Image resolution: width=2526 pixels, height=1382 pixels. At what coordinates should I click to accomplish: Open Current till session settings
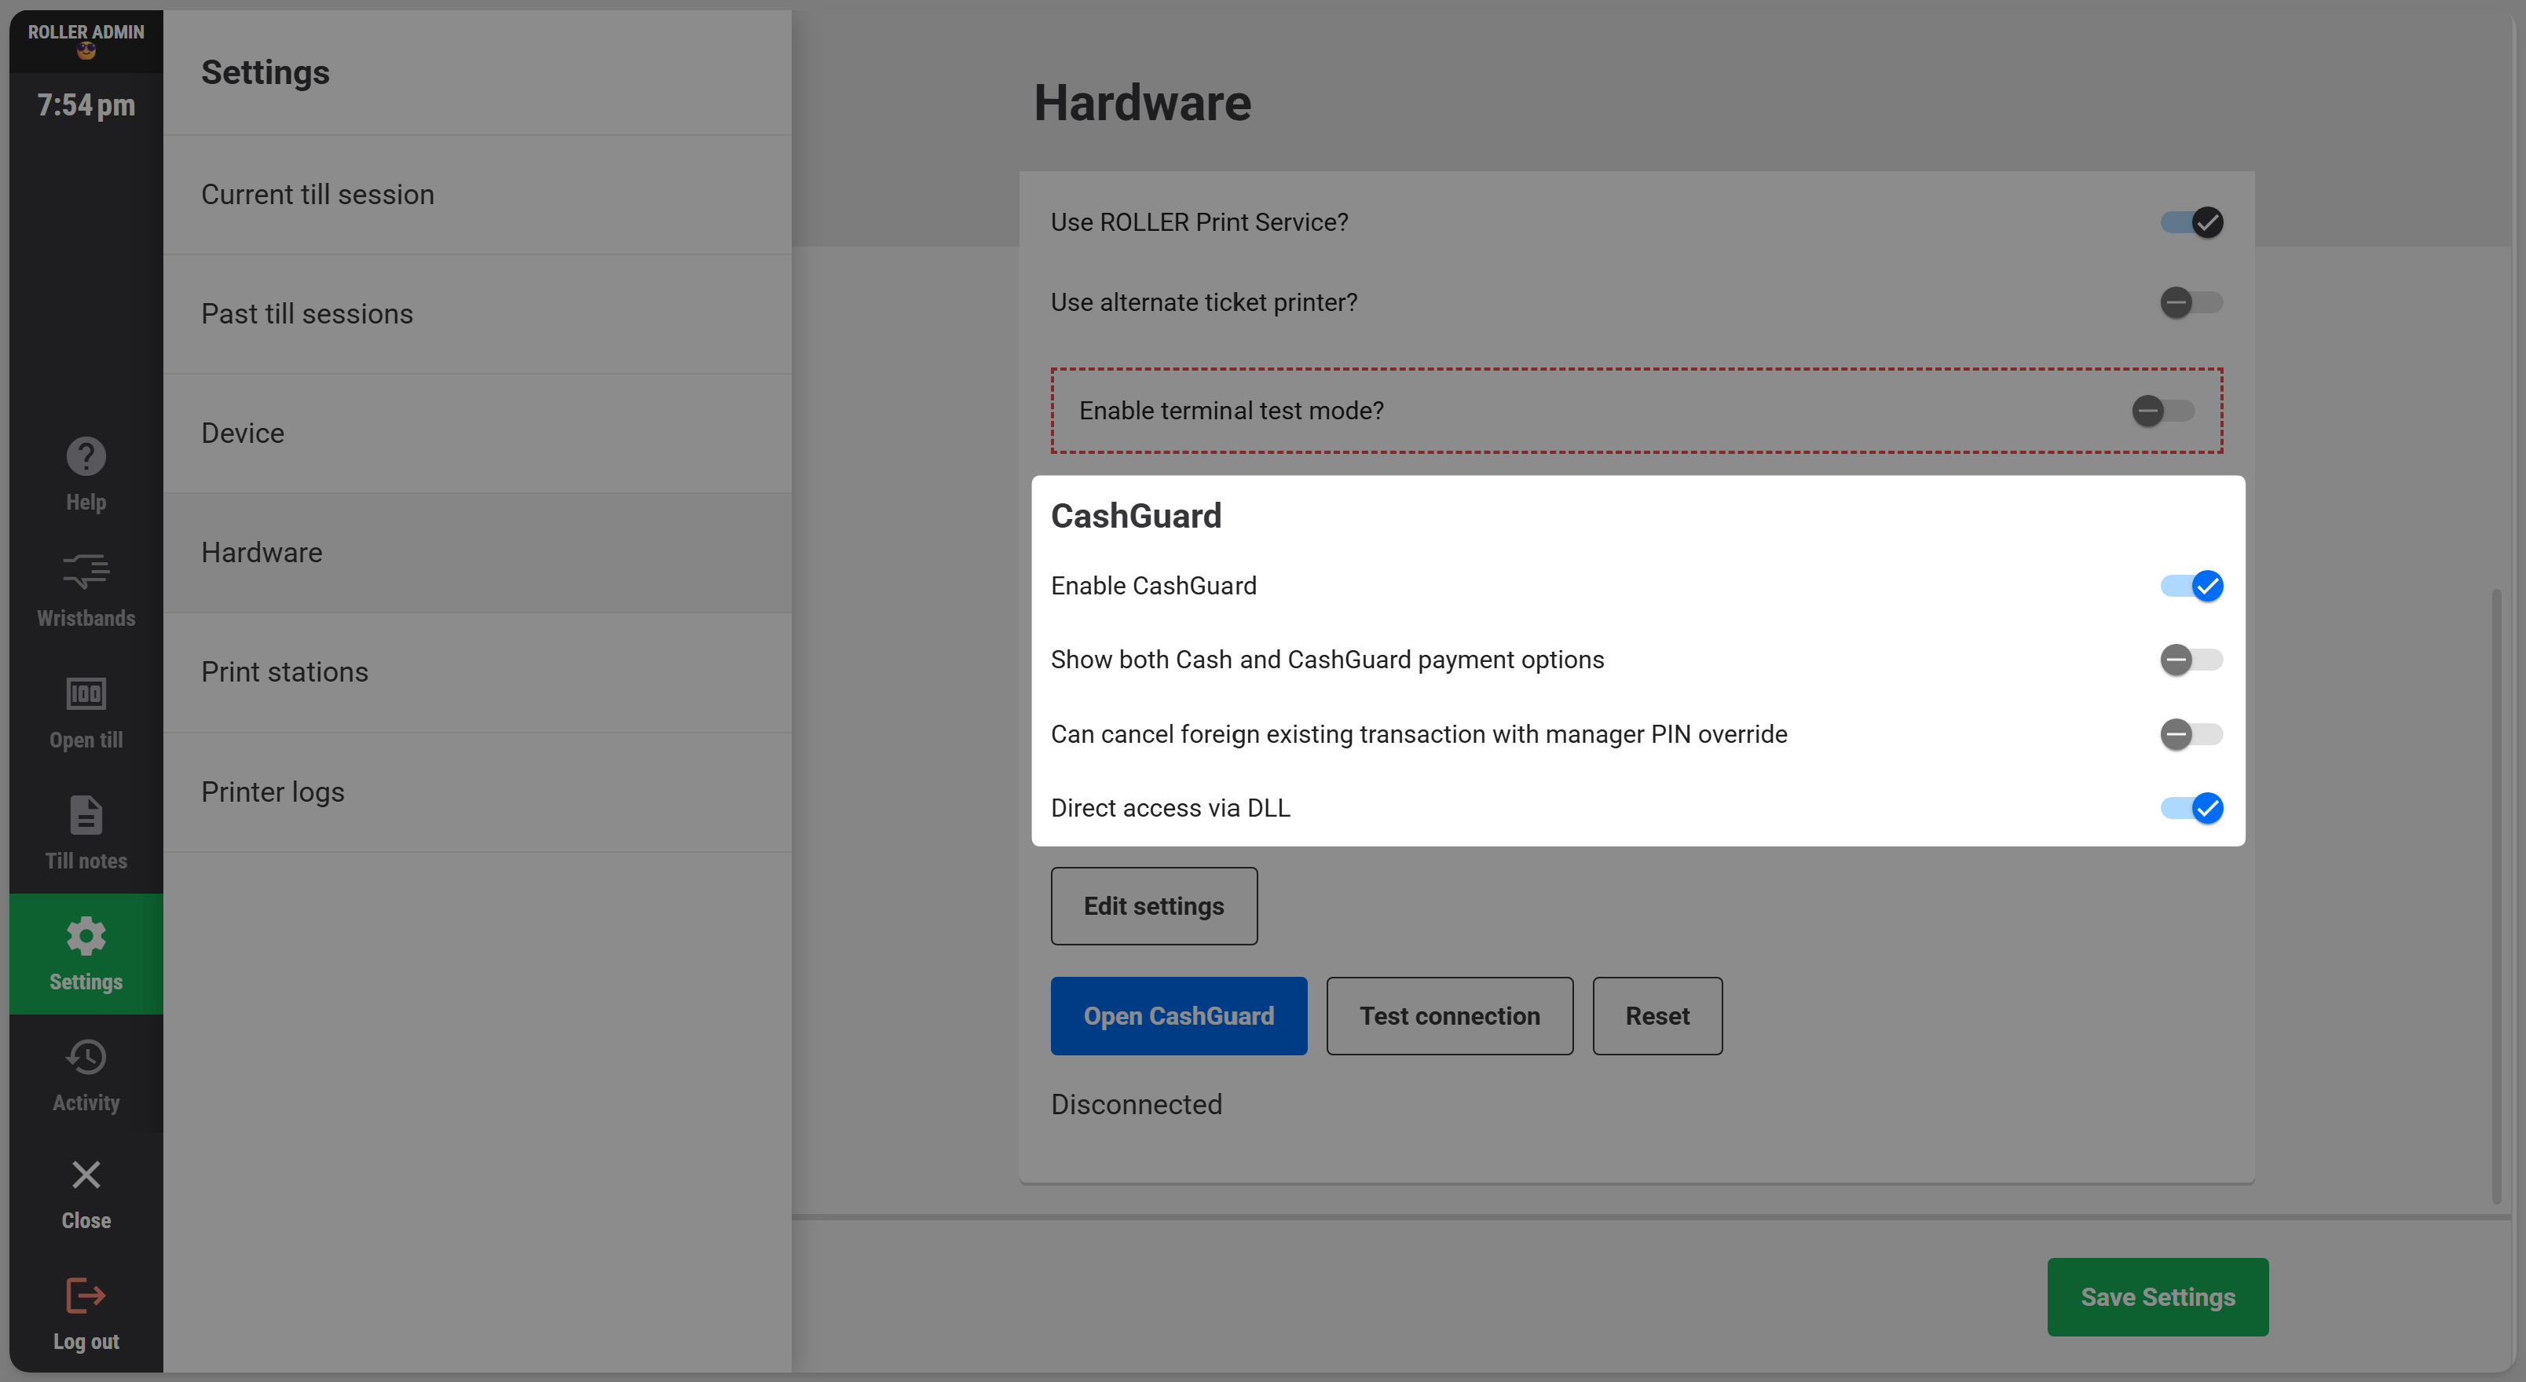[478, 195]
